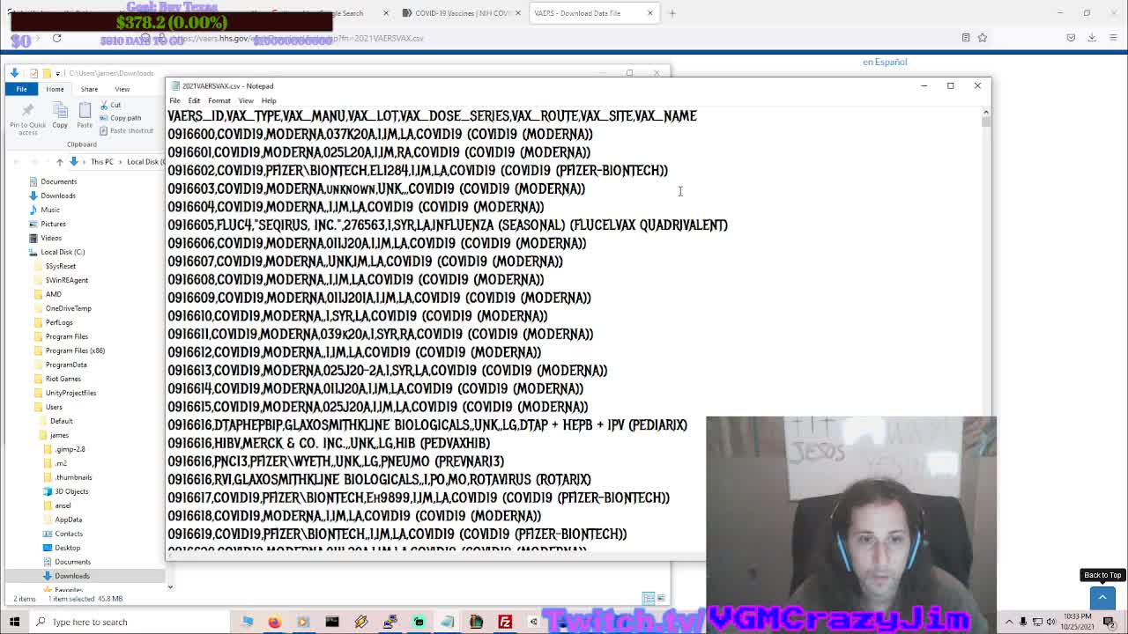Click This PC in the address breadcrumb
This screenshot has height=634, width=1128.
click(x=101, y=161)
